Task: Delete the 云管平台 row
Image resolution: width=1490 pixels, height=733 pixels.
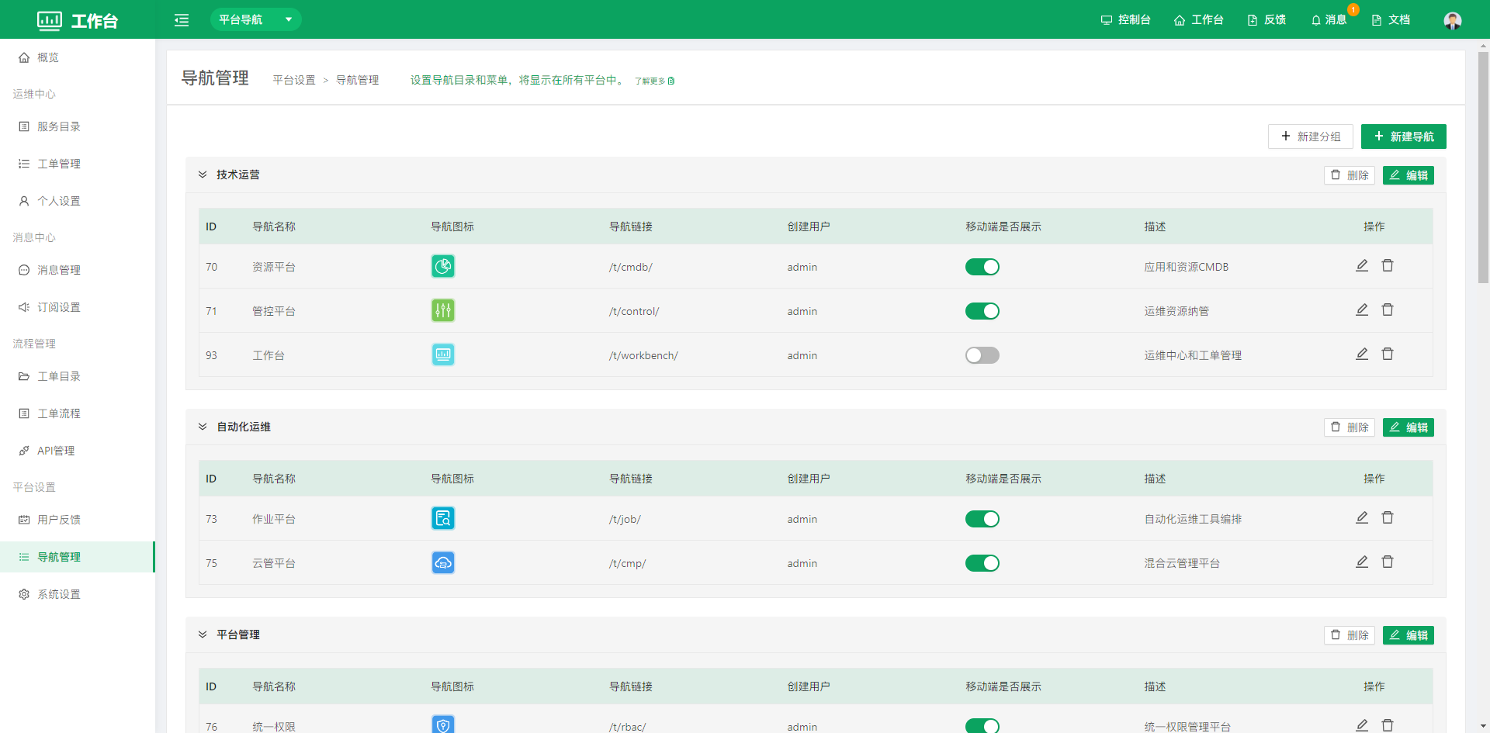Action: tap(1388, 562)
